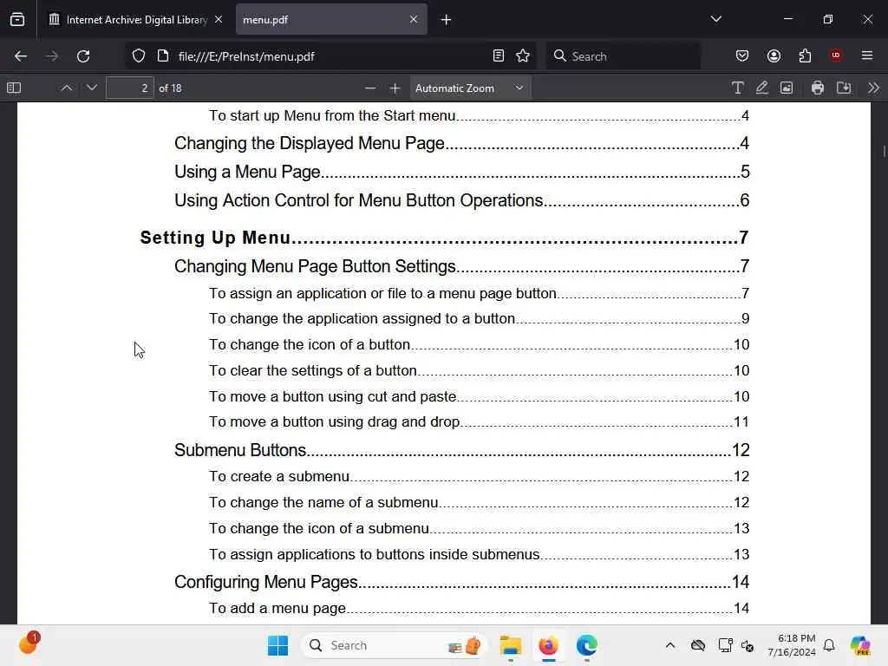This screenshot has height=666, width=888.
Task: Open Microsoft Edge from taskbar
Action: coord(586,645)
